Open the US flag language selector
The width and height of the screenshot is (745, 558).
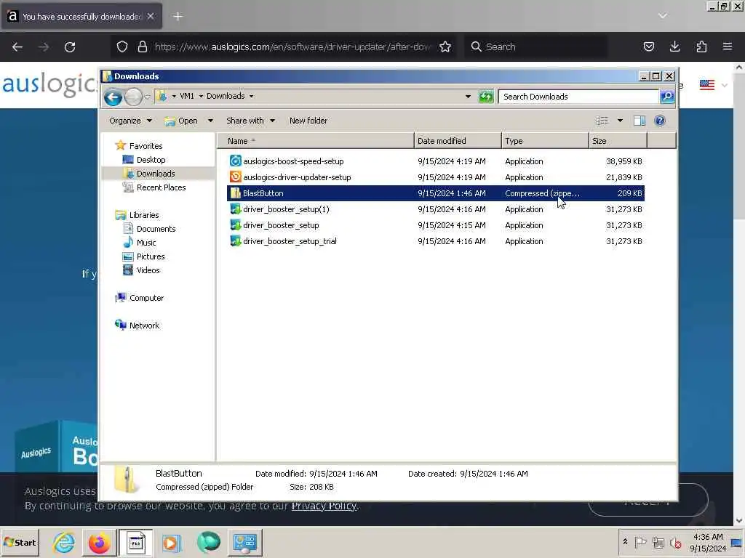706,85
